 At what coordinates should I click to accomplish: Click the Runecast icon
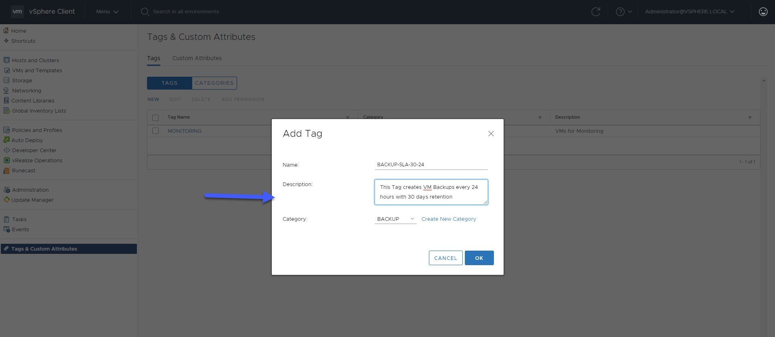6,170
